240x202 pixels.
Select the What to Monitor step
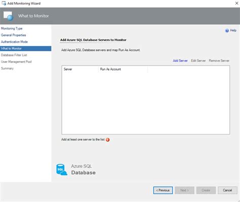26,49
